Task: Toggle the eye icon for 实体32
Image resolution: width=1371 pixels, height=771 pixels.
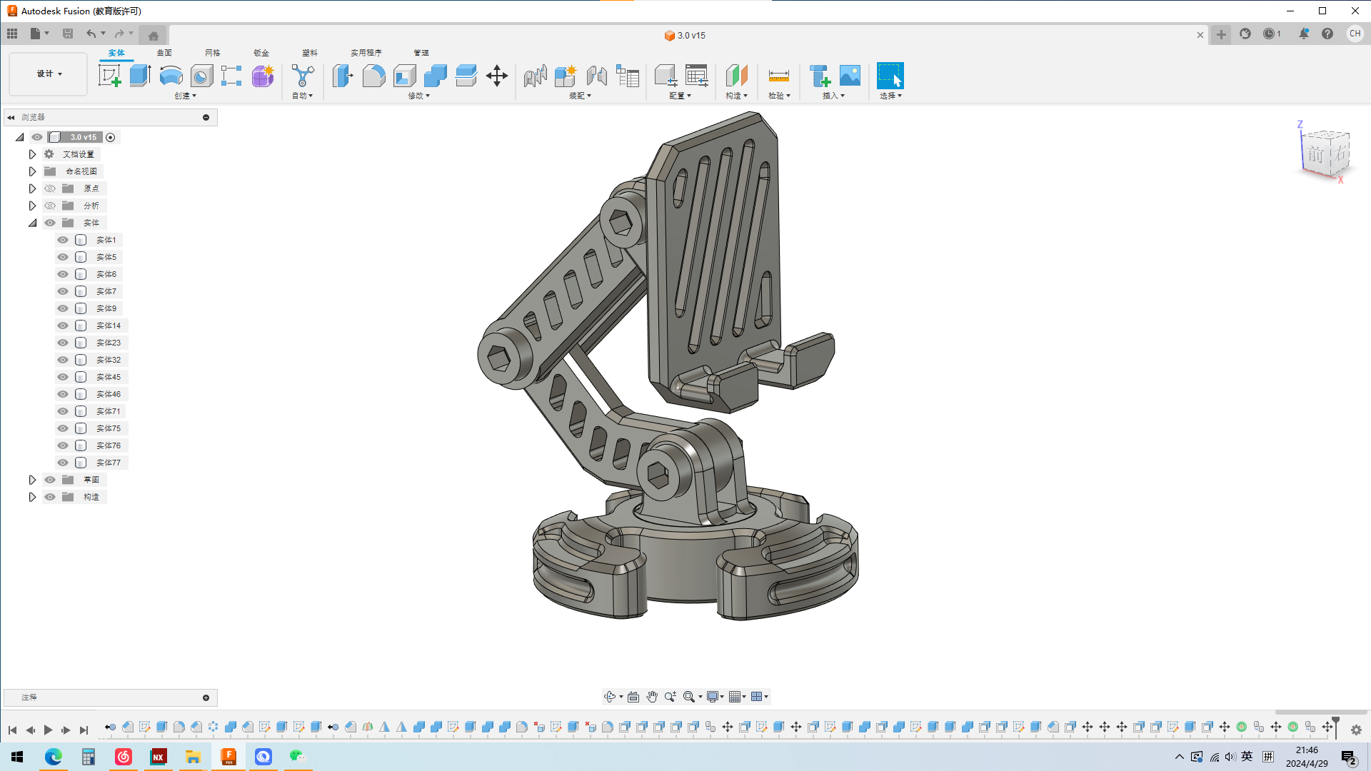Action: pos(63,360)
